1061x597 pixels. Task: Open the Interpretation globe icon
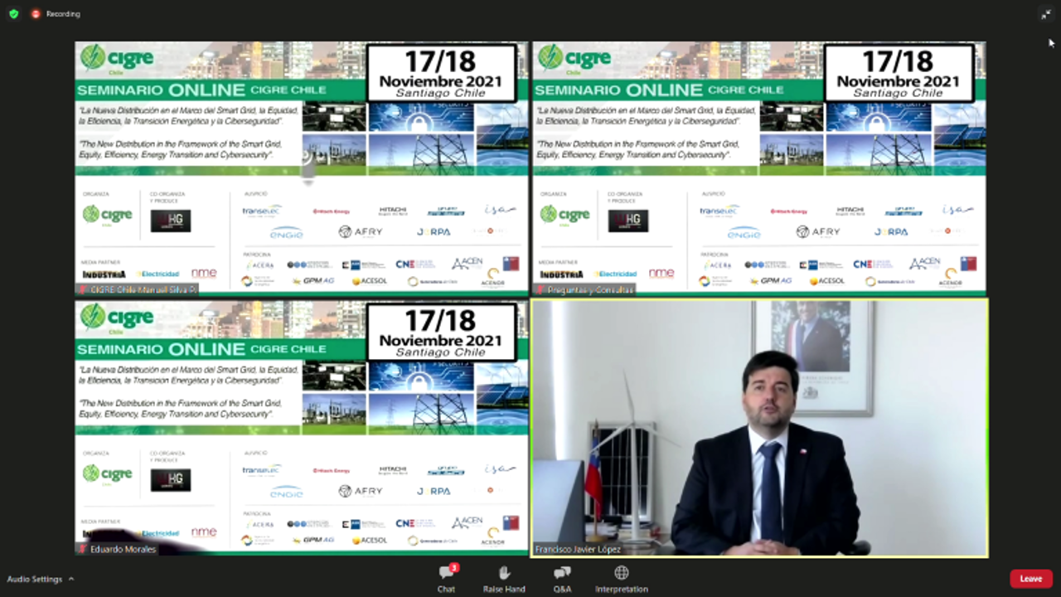pos(621,572)
